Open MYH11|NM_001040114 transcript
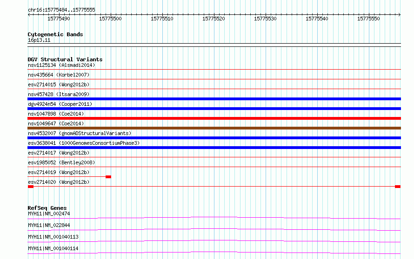 [x=53, y=248]
